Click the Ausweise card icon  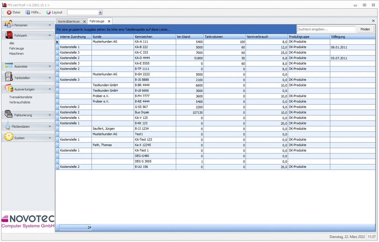[8, 66]
